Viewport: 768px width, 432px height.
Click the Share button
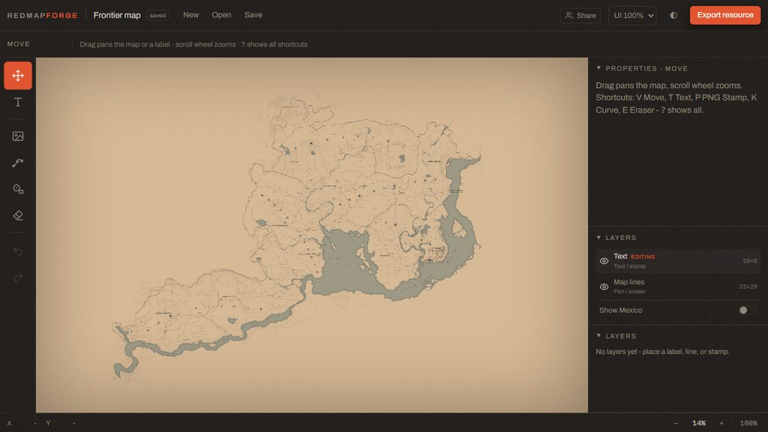(x=580, y=15)
